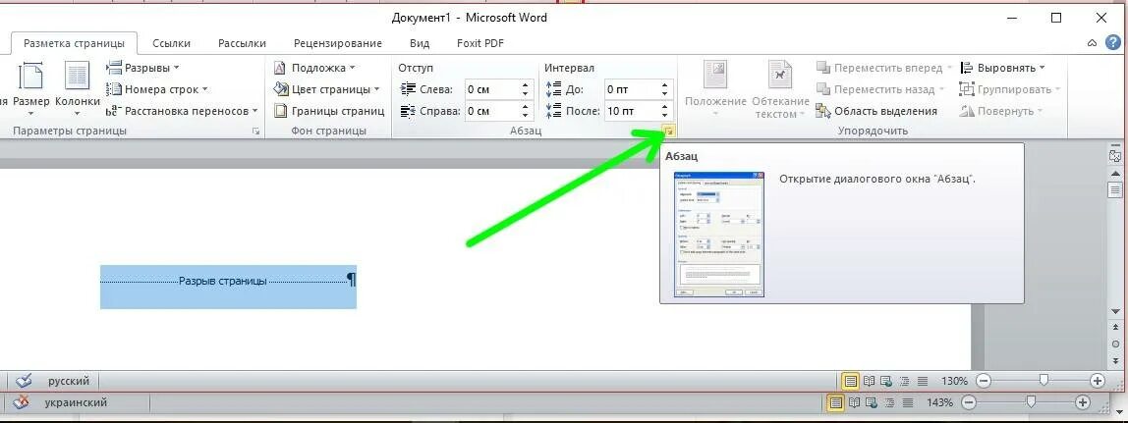Screen dimensions: 1128x423
Task: Switch to the Рассылки tab
Action: [x=242, y=43]
